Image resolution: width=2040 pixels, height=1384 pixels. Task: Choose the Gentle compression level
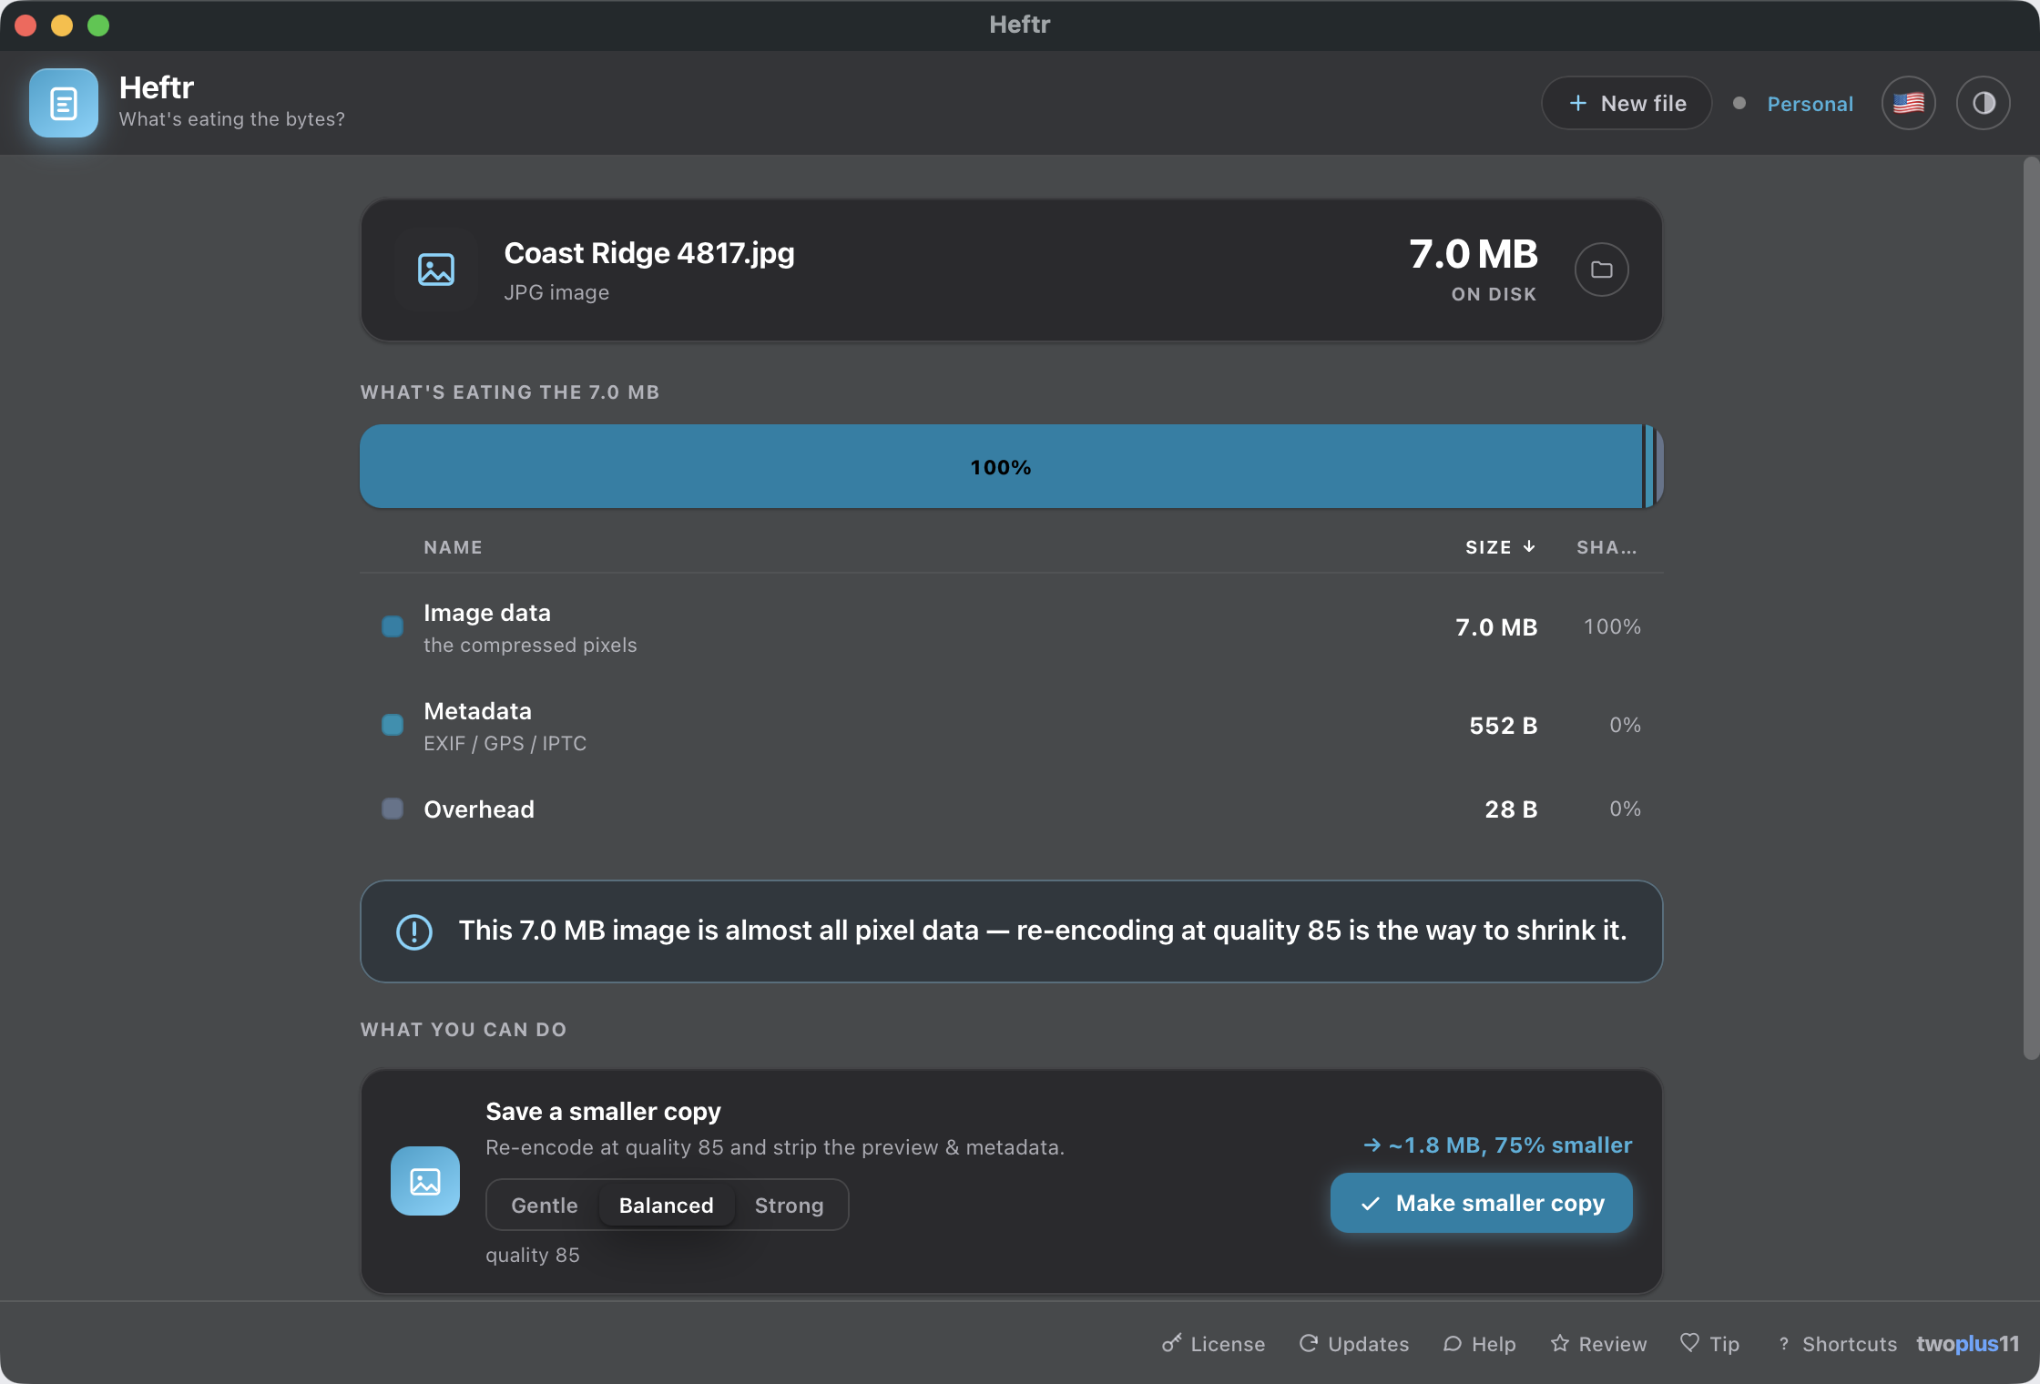click(x=545, y=1205)
